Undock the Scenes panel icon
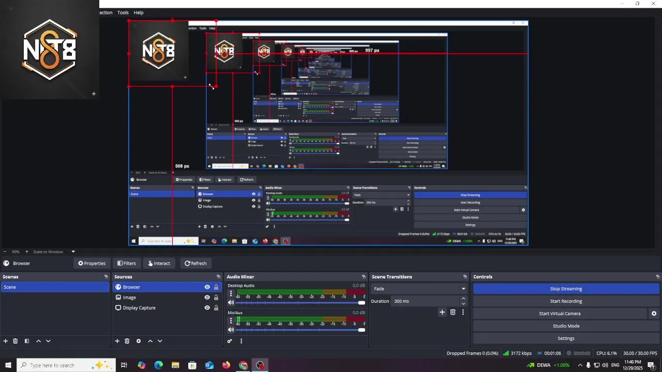Screen dimensions: 662x372 106,277
